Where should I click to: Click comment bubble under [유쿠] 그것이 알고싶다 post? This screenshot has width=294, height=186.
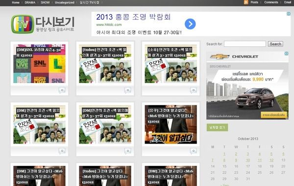[194, 151]
